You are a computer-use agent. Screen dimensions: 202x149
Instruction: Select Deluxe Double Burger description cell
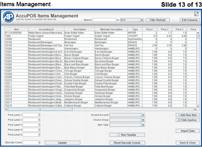point(79,80)
